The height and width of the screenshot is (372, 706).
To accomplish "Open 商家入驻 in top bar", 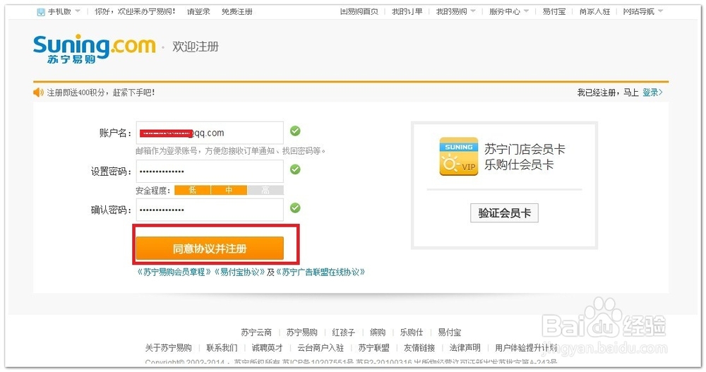I will 594,12.
